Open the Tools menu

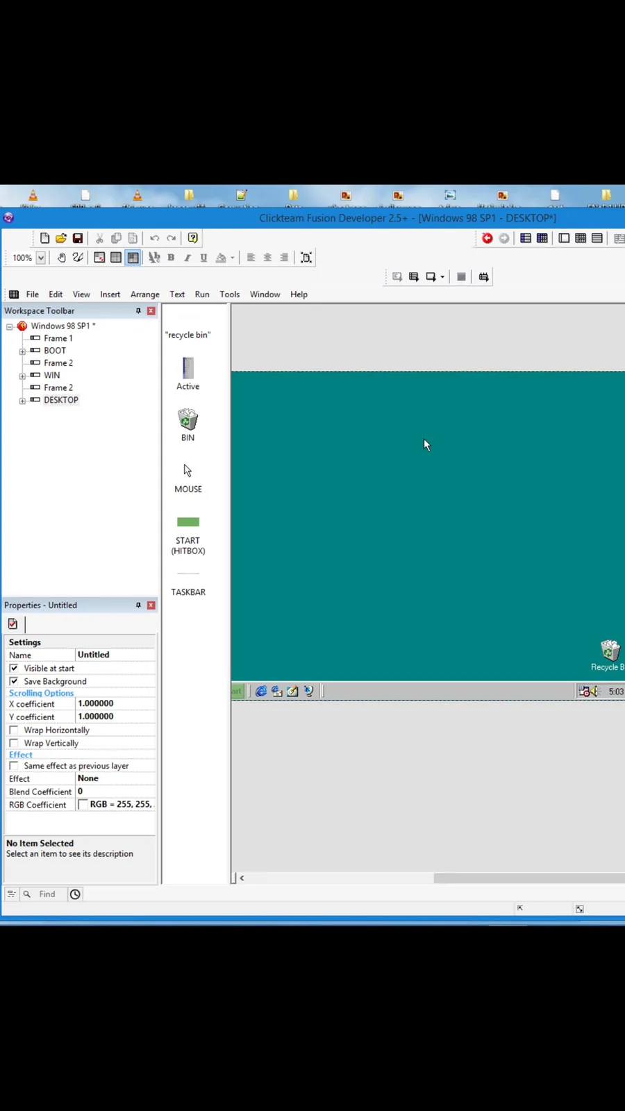tap(230, 294)
